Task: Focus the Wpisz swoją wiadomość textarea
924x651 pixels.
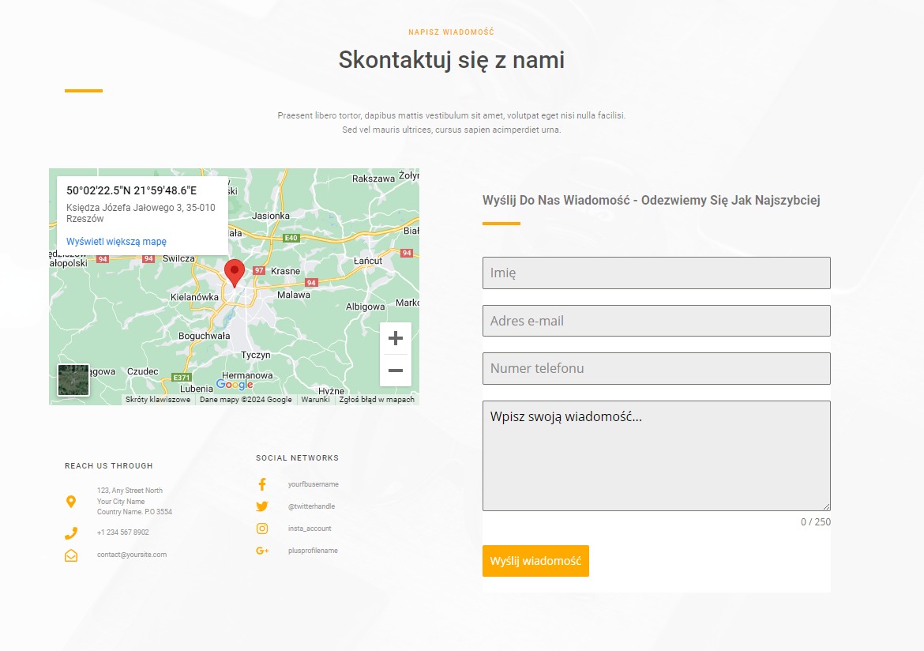Action: (x=655, y=454)
